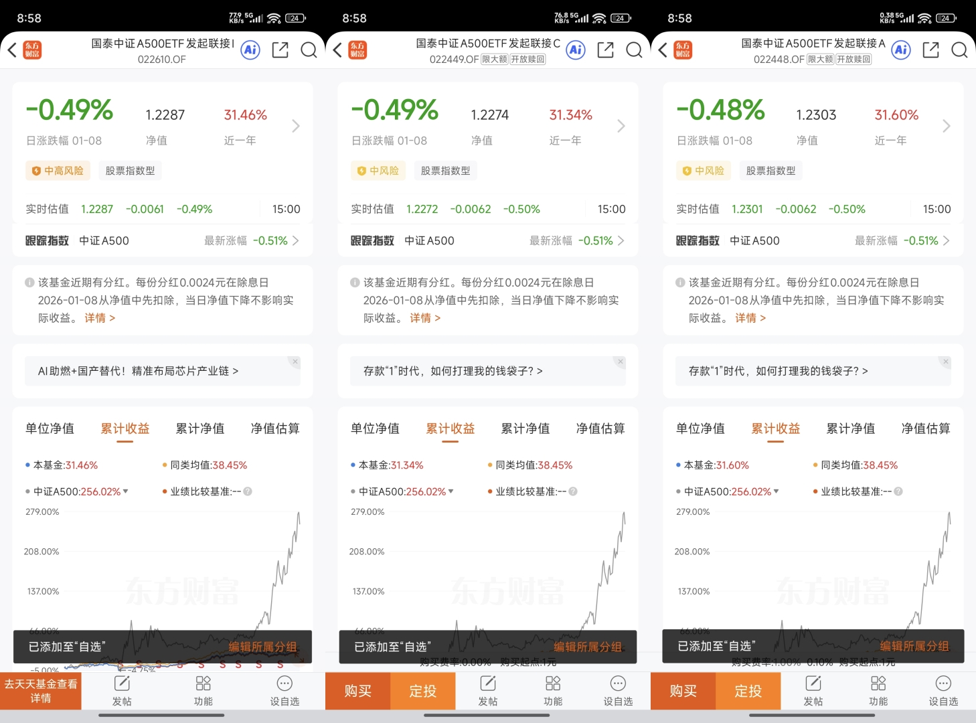Viewport: 976px width, 723px height.
Task: Expand details arrow next to 31.46% yearly return
Action: (296, 126)
